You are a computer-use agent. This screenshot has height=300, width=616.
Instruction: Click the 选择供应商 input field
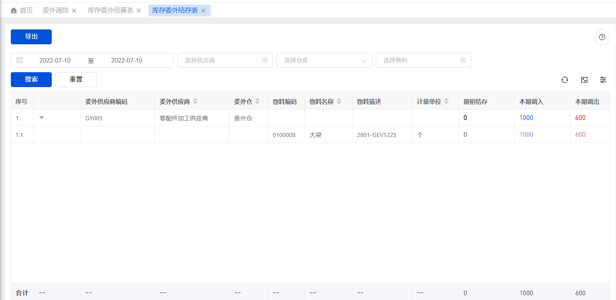(225, 60)
